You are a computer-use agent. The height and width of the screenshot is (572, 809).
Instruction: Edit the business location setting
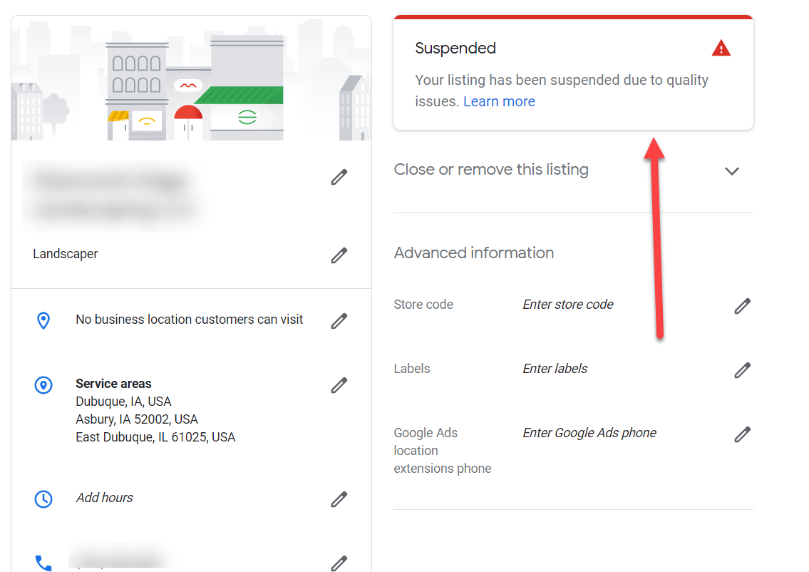[339, 321]
